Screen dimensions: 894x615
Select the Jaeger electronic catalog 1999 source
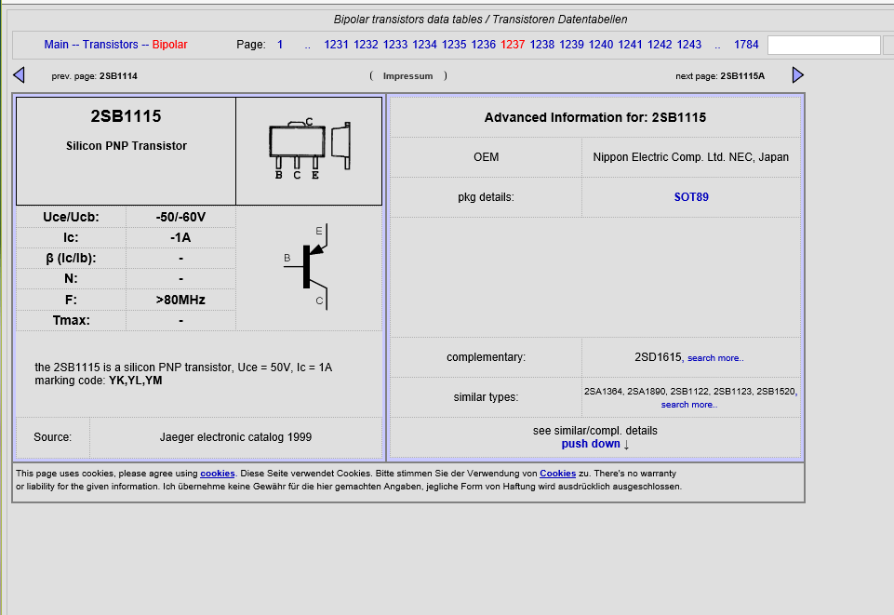[x=235, y=437]
